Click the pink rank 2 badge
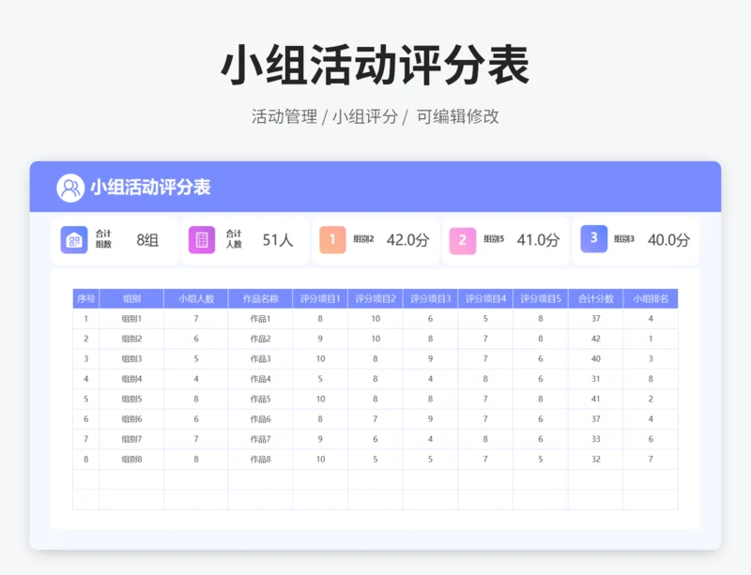This screenshot has height=575, width=751. (x=463, y=240)
